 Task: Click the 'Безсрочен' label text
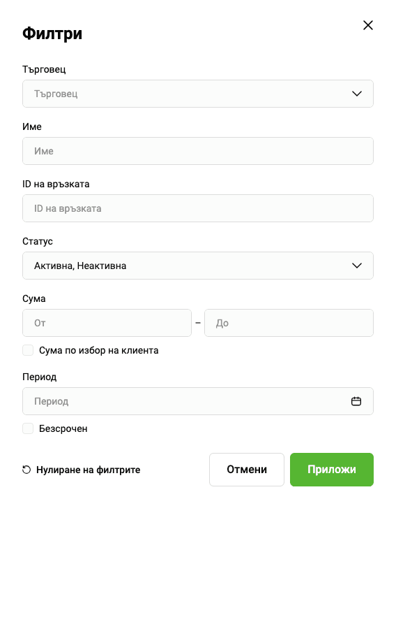63,428
